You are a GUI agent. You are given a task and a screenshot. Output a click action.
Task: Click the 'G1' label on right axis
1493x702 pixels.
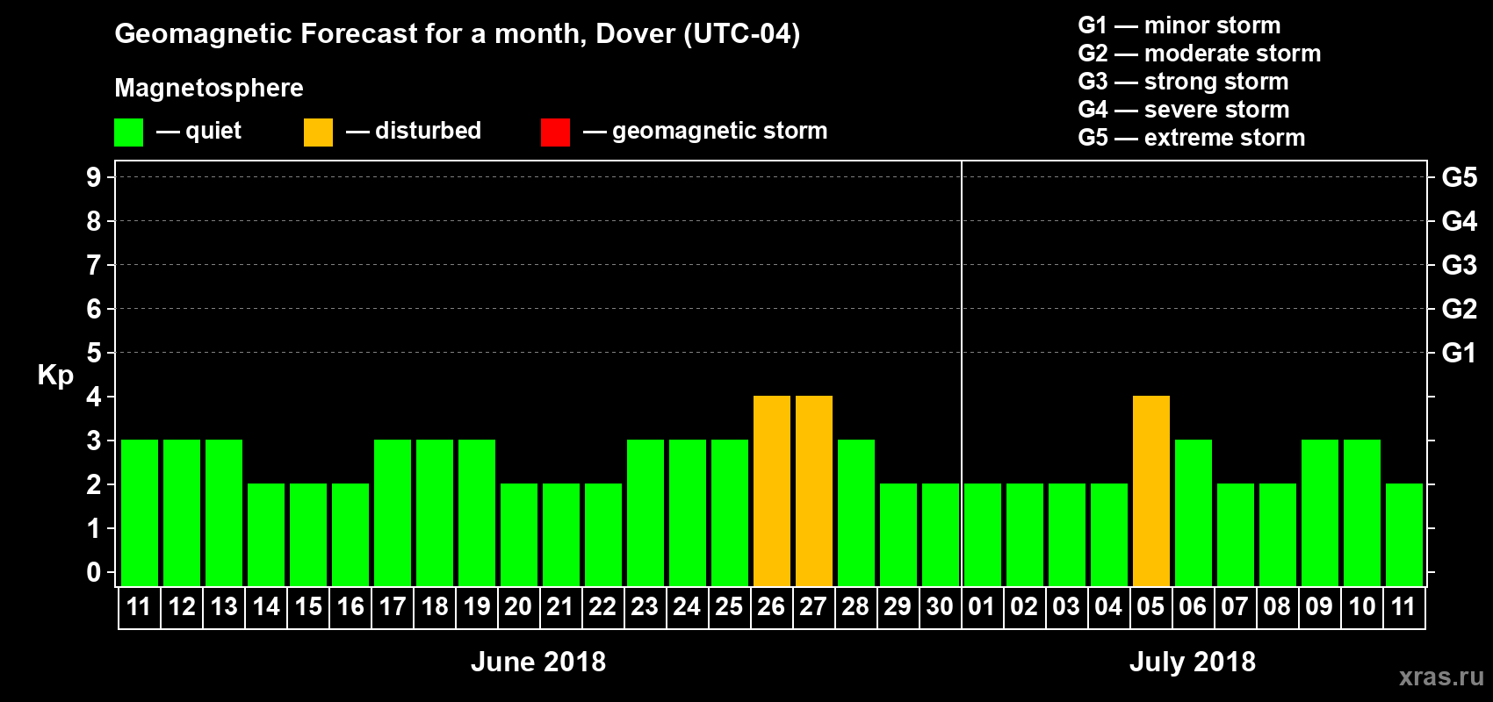pos(1460,353)
